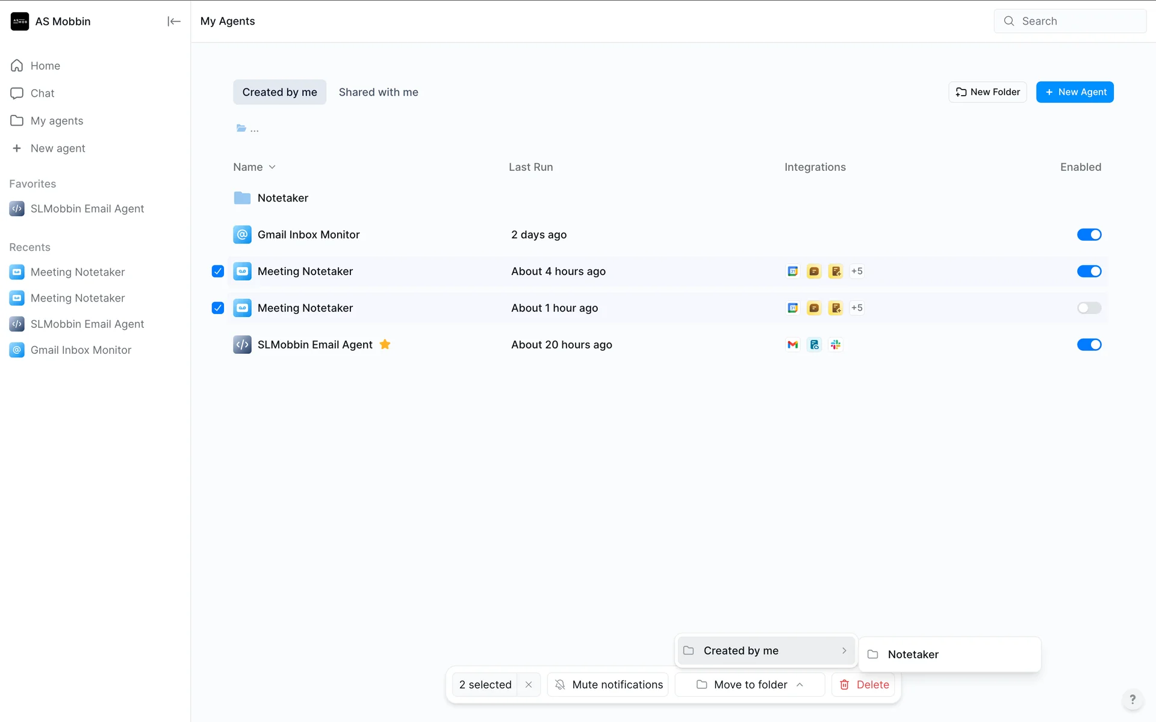
Task: Clear selection with the X button
Action: pyautogui.click(x=529, y=685)
